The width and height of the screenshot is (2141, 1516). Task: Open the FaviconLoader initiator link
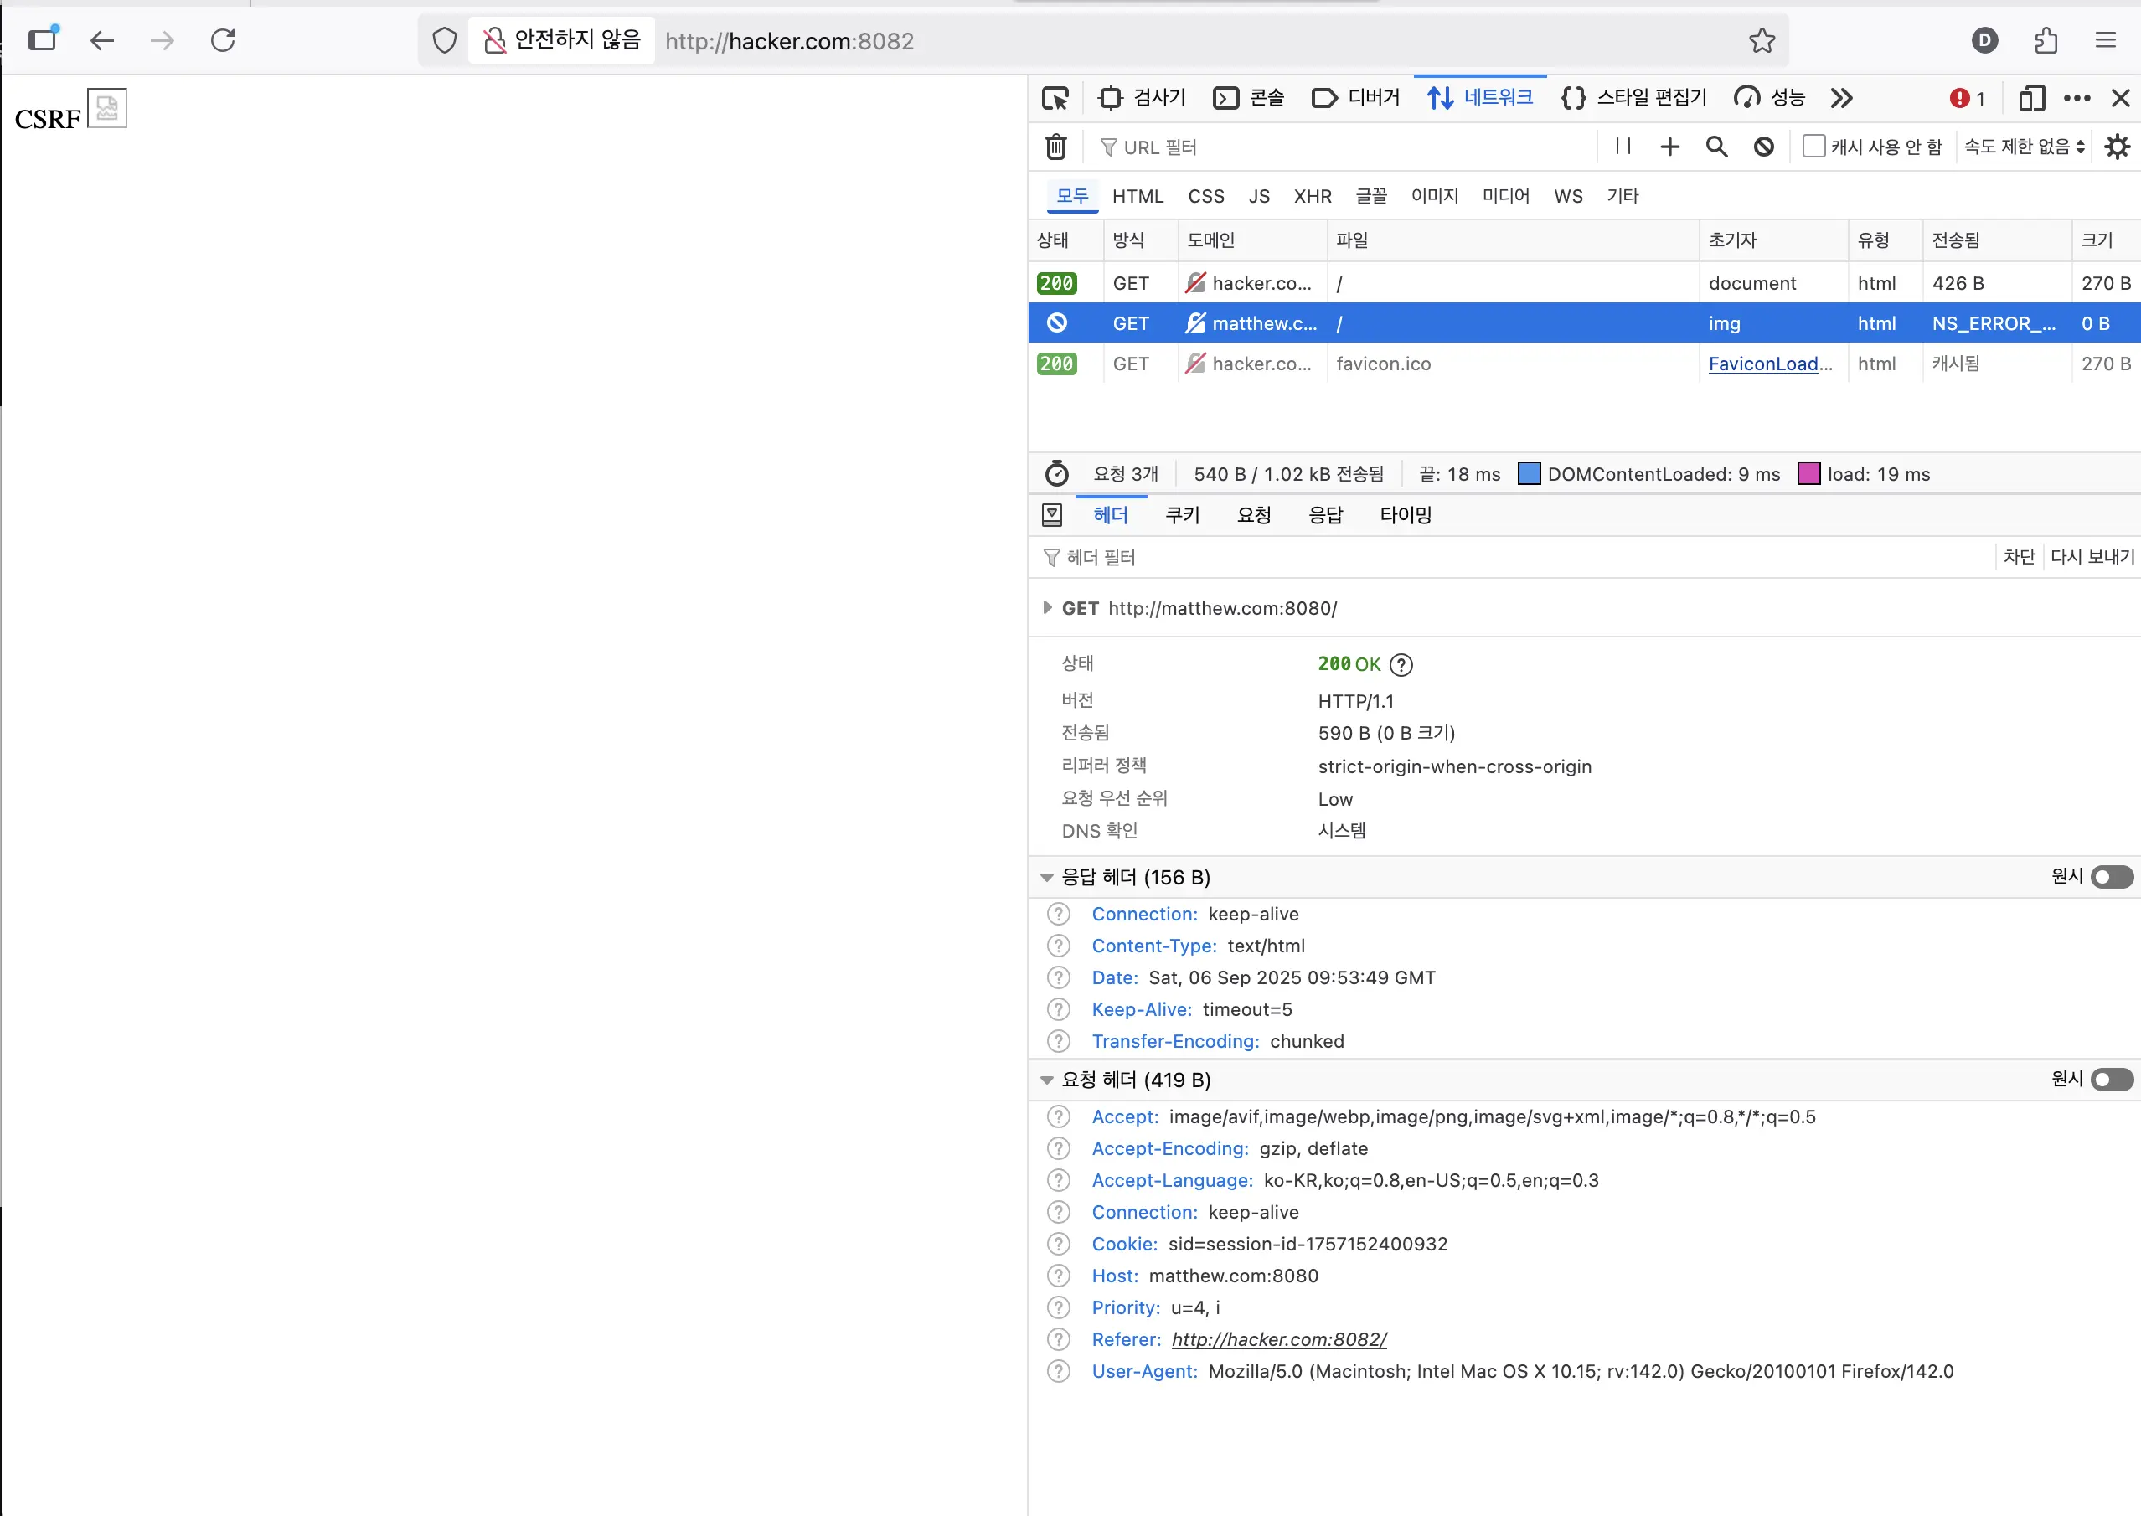tap(1770, 364)
